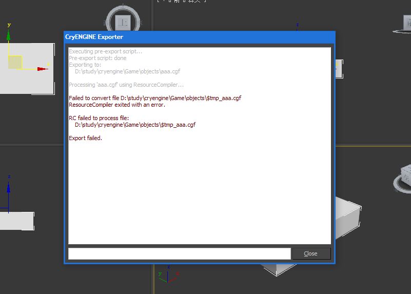Select the indented path ending in $tmp_aaa.cgf
The height and width of the screenshot is (294, 411).
[135, 125]
